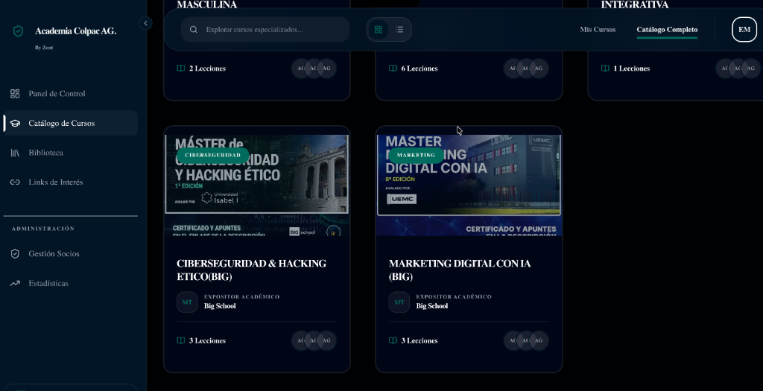
Task: Open the EM user profile avatar
Action: pos(744,29)
